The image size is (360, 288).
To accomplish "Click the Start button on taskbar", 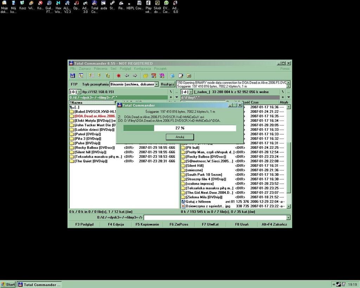I will [x=8, y=284].
